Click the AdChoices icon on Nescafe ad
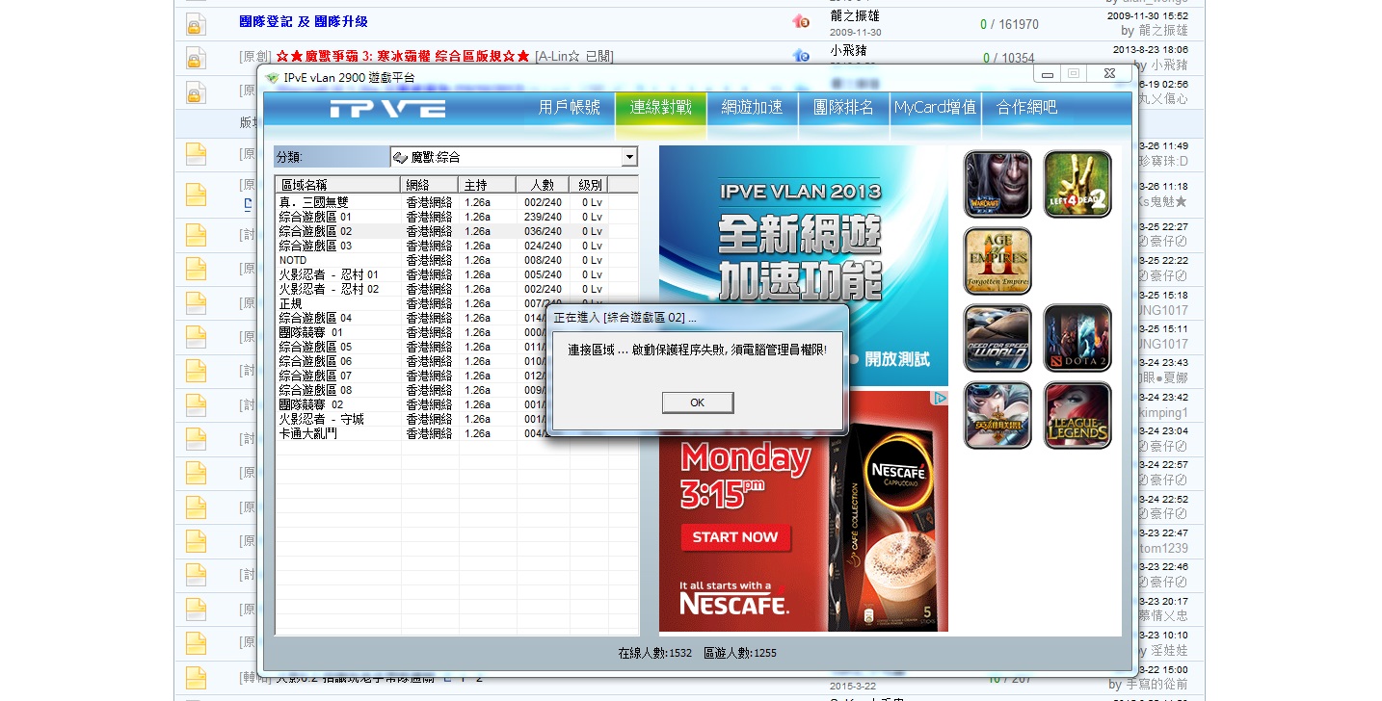Image resolution: width=1382 pixels, height=701 pixels. point(941,398)
